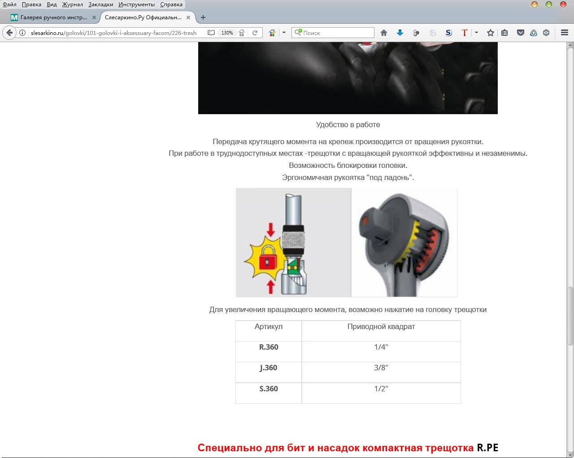Click the red heading about компактная трещотка
Image resolution: width=574 pixels, height=458 pixels.
[x=335, y=448]
